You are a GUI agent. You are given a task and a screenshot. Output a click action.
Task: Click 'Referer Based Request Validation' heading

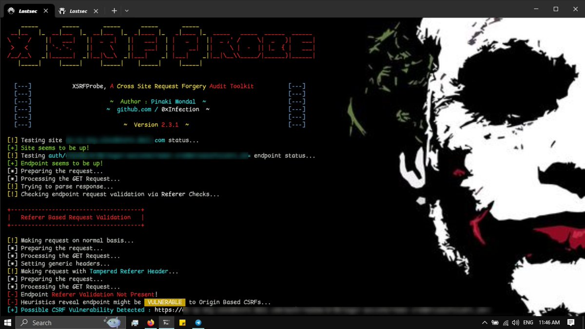tap(76, 217)
